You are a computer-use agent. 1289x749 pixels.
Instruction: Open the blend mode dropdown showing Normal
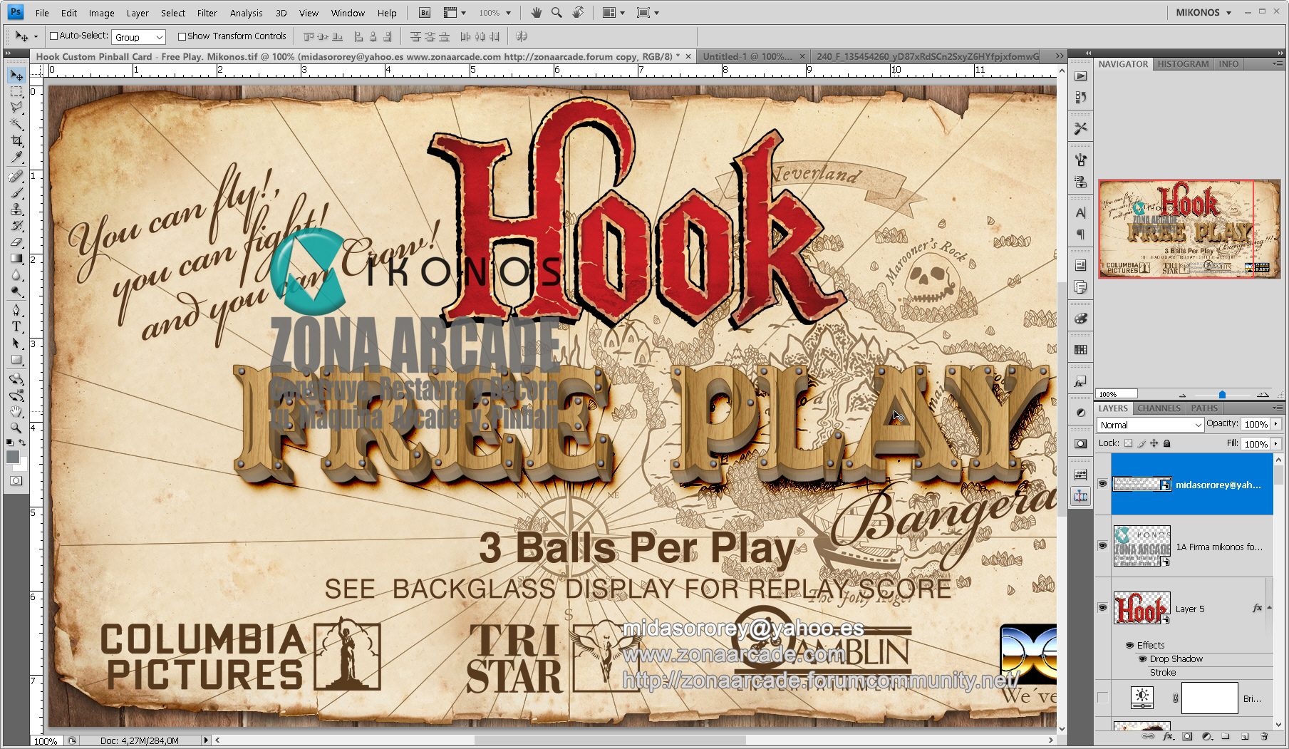1149,424
